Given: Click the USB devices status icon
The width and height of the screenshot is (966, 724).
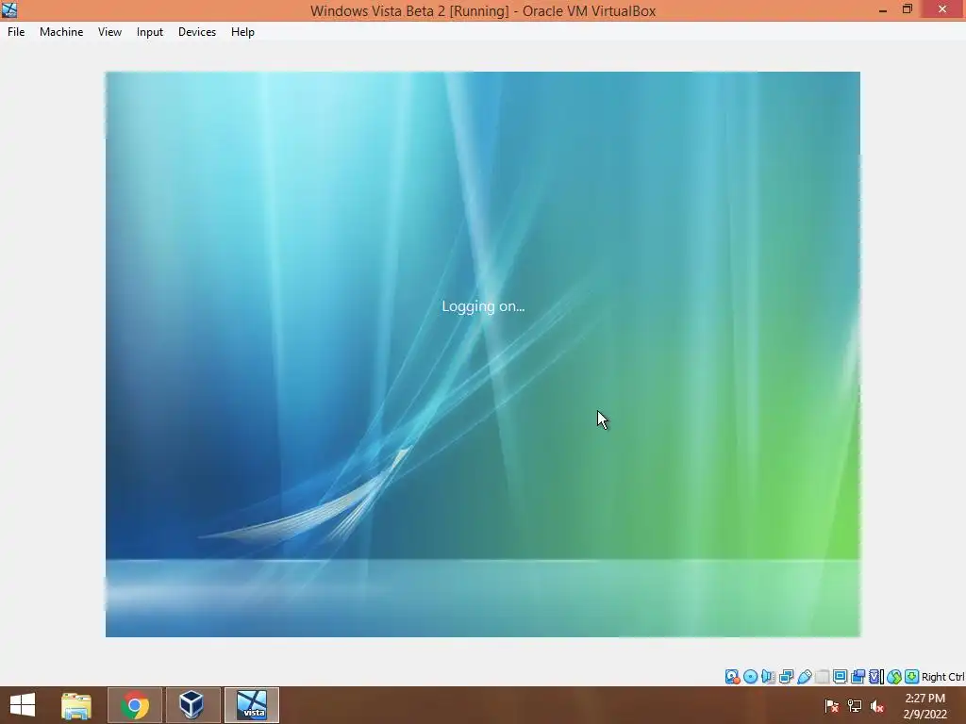Looking at the screenshot, I should coord(804,677).
